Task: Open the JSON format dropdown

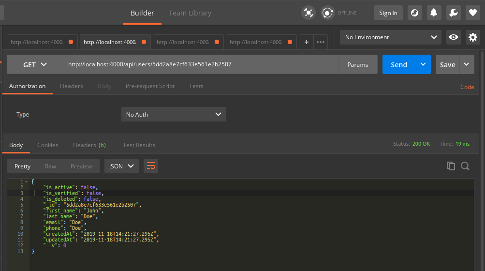Action: point(121,166)
